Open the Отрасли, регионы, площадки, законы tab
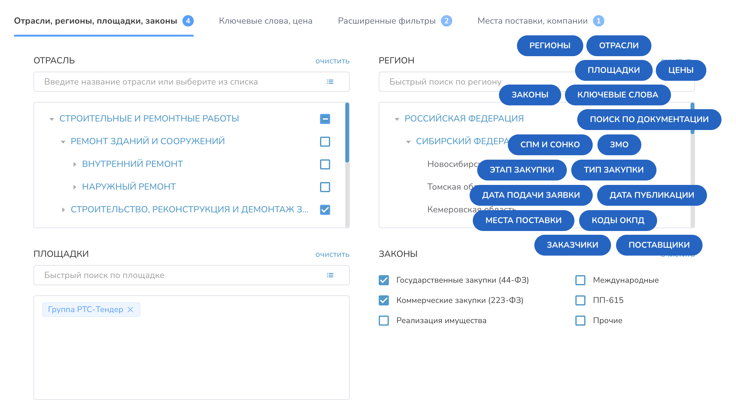Image resolution: width=736 pixels, height=408 pixels. point(104,21)
